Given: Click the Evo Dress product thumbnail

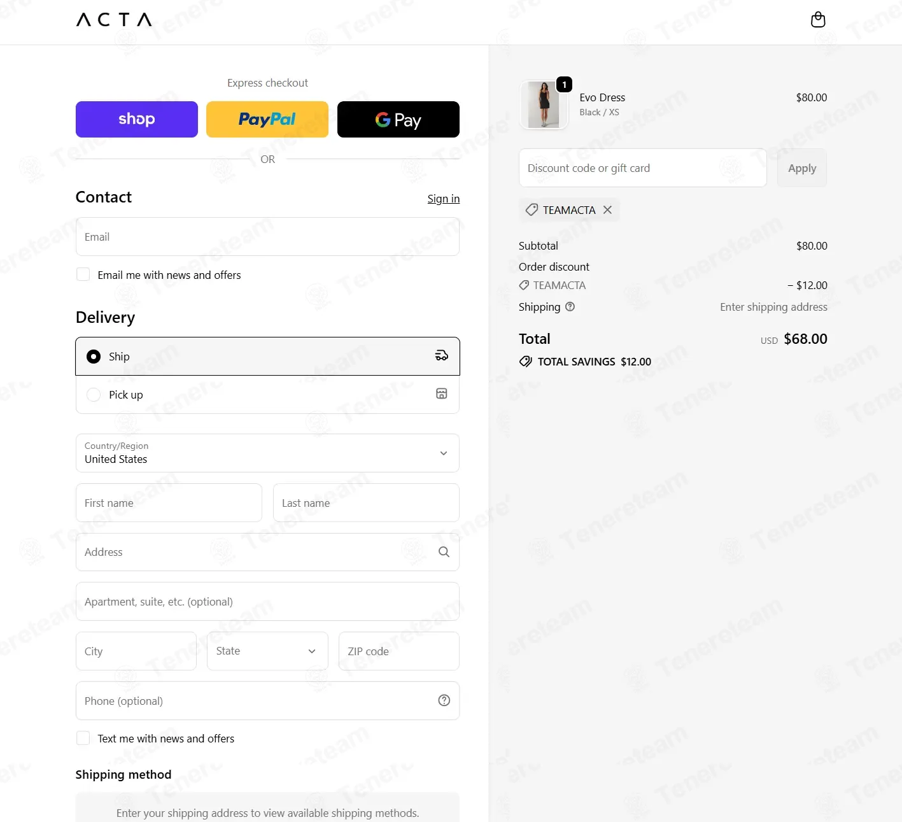Looking at the screenshot, I should 544,105.
